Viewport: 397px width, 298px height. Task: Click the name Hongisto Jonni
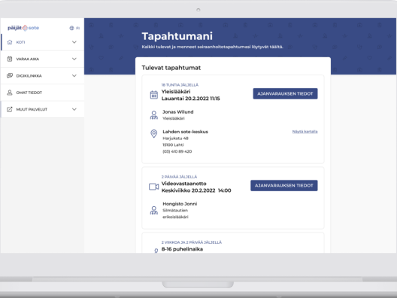[180, 204]
